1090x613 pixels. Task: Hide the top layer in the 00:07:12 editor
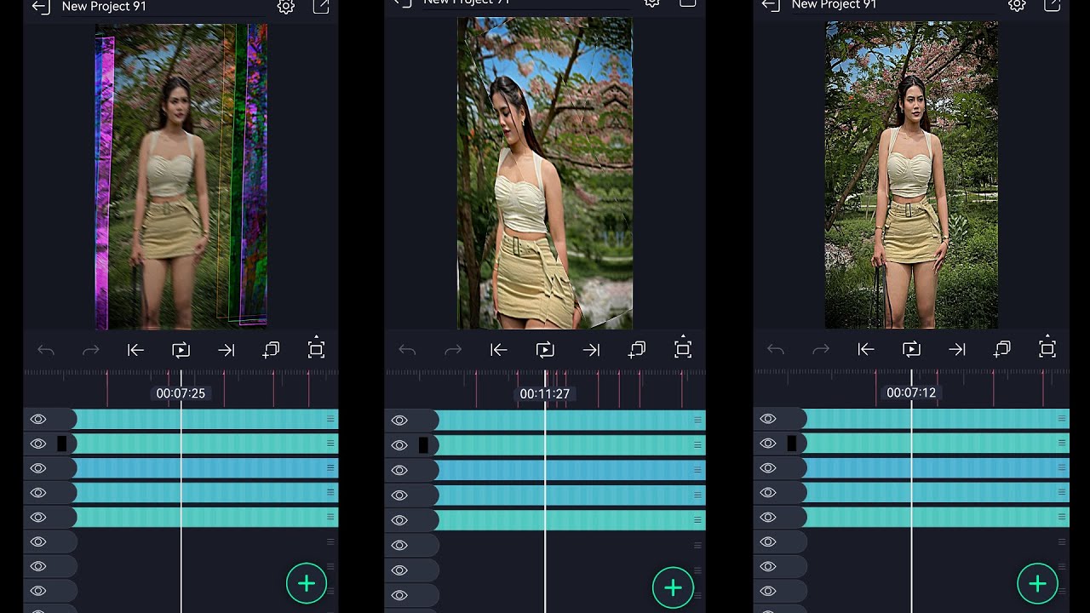[768, 419]
